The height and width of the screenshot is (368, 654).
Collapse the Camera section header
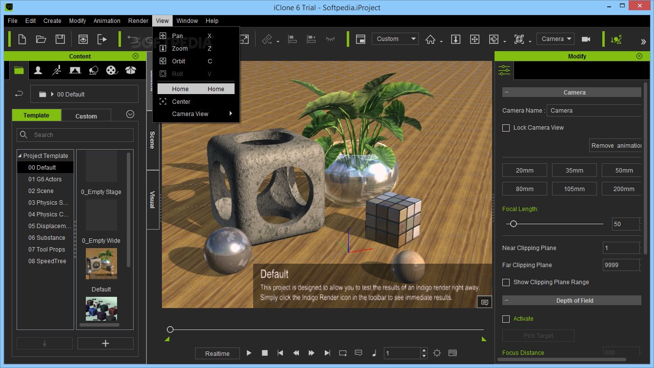tap(507, 93)
